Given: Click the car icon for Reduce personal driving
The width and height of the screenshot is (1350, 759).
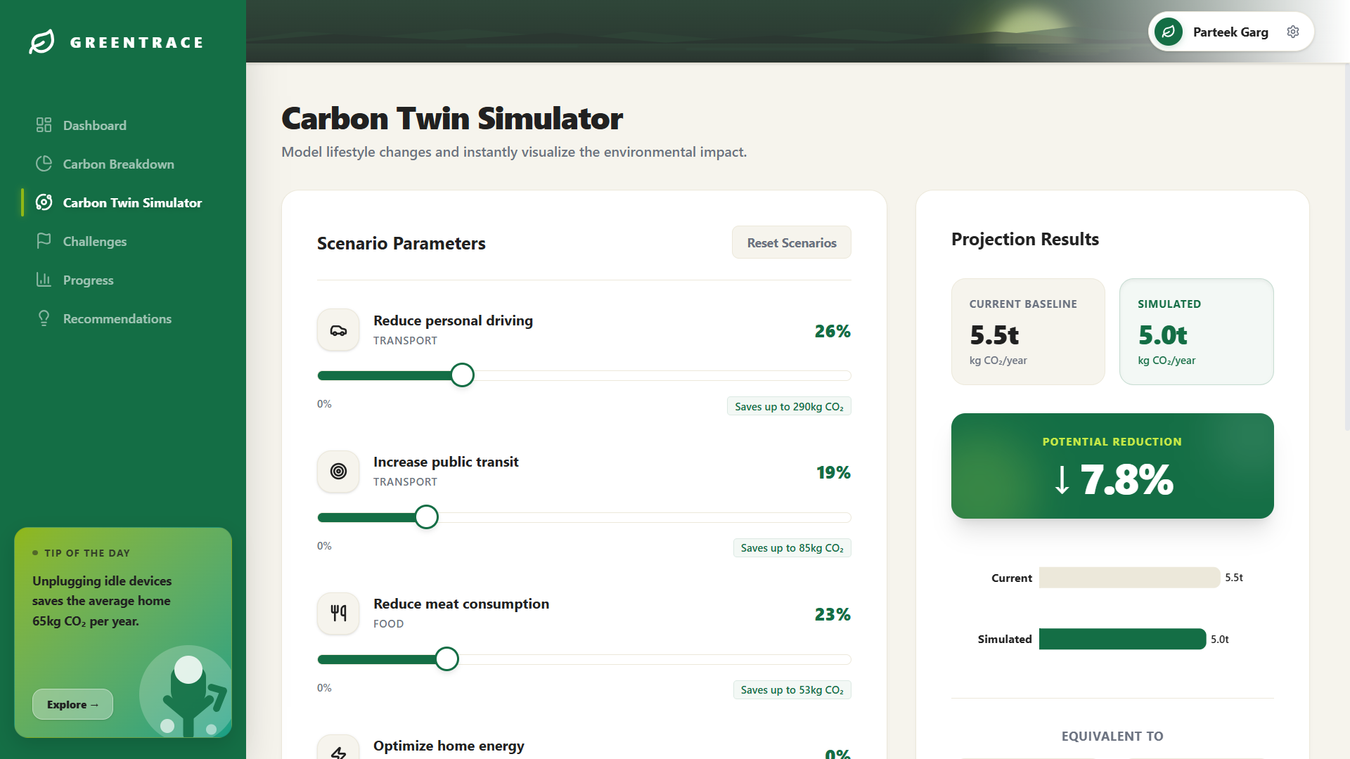Looking at the screenshot, I should point(338,330).
